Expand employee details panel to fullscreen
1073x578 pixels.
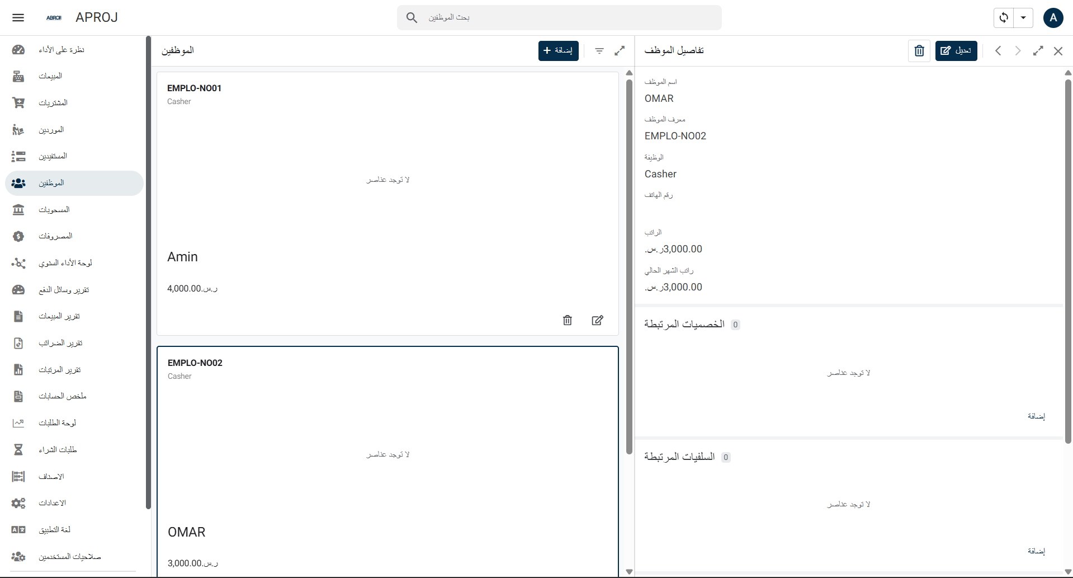coord(1038,51)
